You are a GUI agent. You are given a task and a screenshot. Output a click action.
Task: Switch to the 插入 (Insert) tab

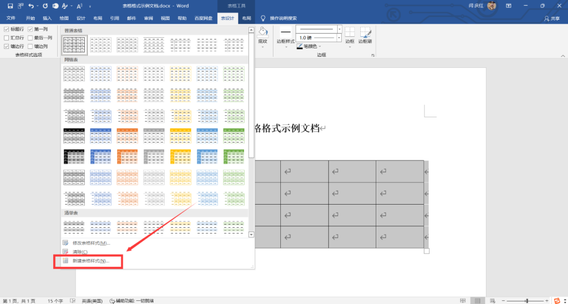pos(47,18)
